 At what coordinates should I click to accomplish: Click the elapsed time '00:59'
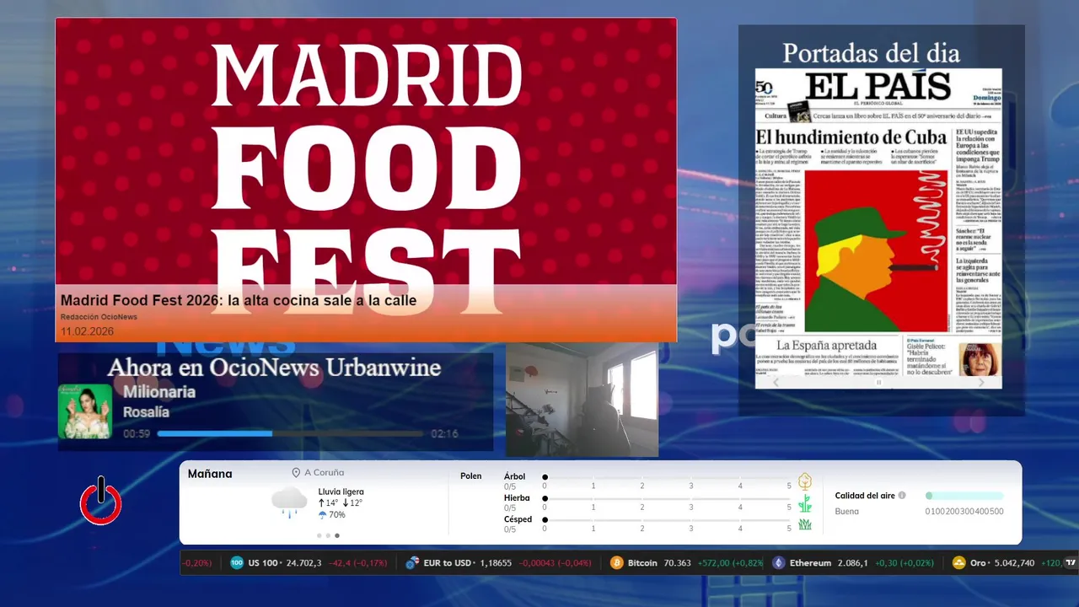pos(137,434)
